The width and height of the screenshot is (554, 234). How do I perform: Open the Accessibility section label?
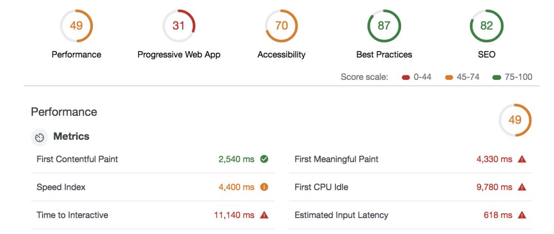click(x=281, y=55)
